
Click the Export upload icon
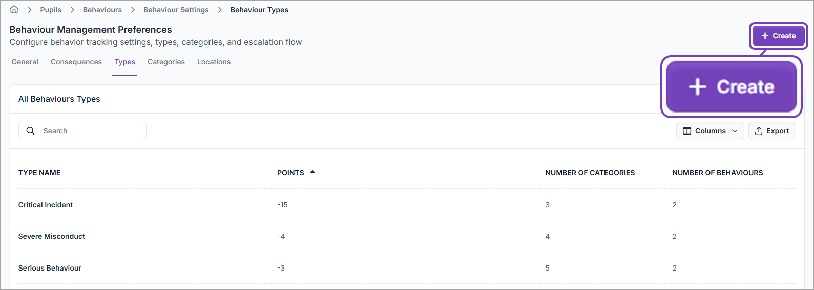(759, 131)
